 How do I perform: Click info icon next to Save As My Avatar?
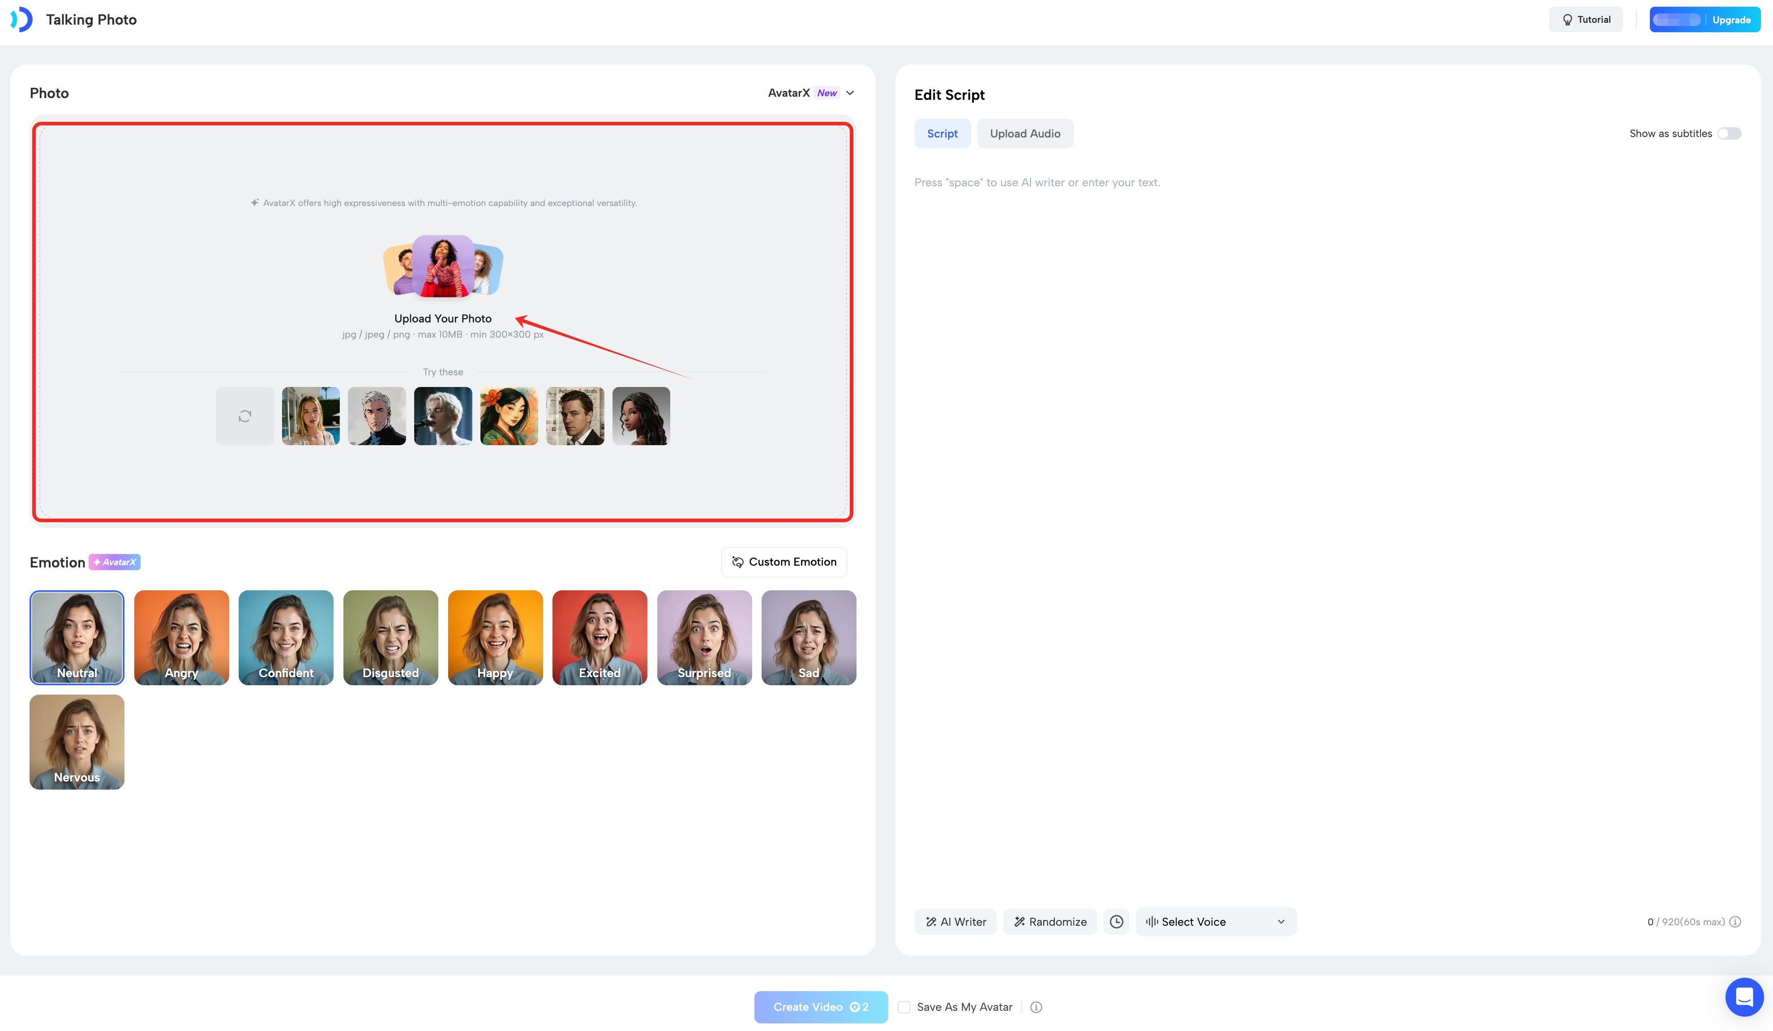[1036, 1007]
